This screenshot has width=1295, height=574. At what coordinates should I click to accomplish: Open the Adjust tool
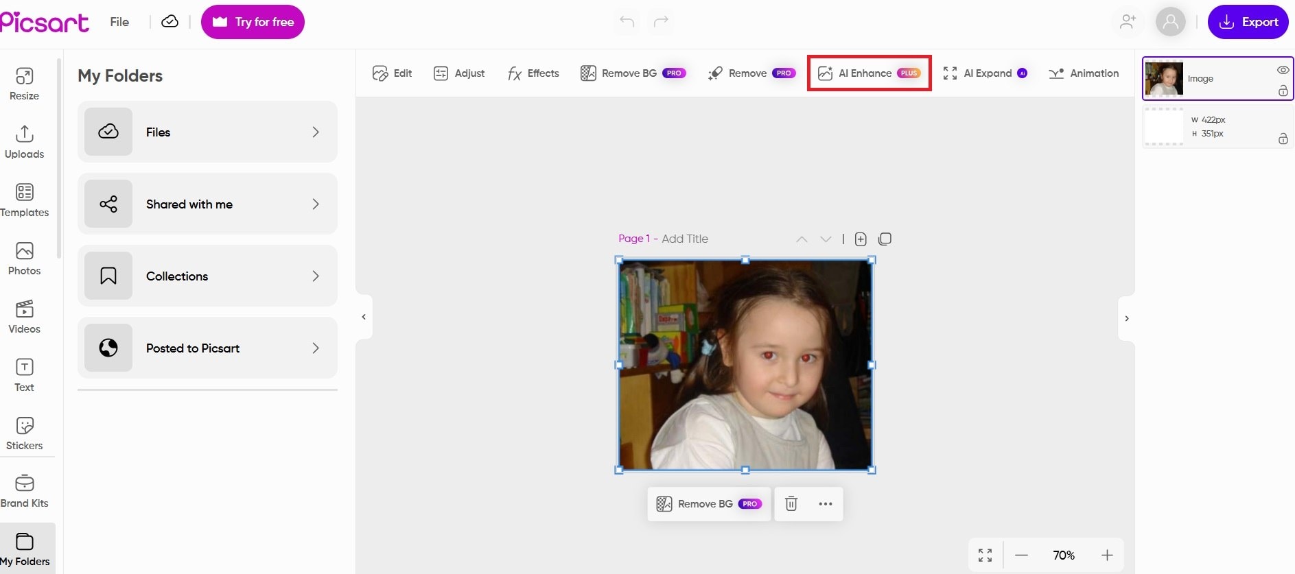click(x=459, y=73)
